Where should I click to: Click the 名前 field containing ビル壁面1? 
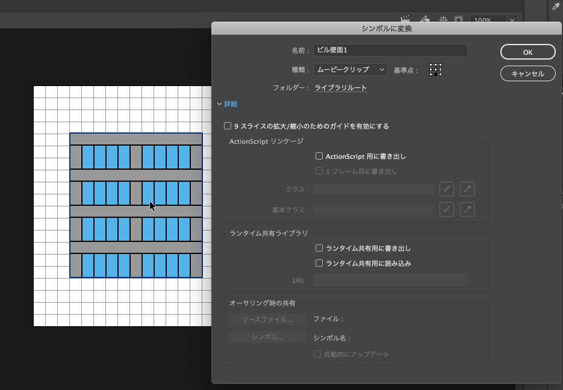click(390, 50)
